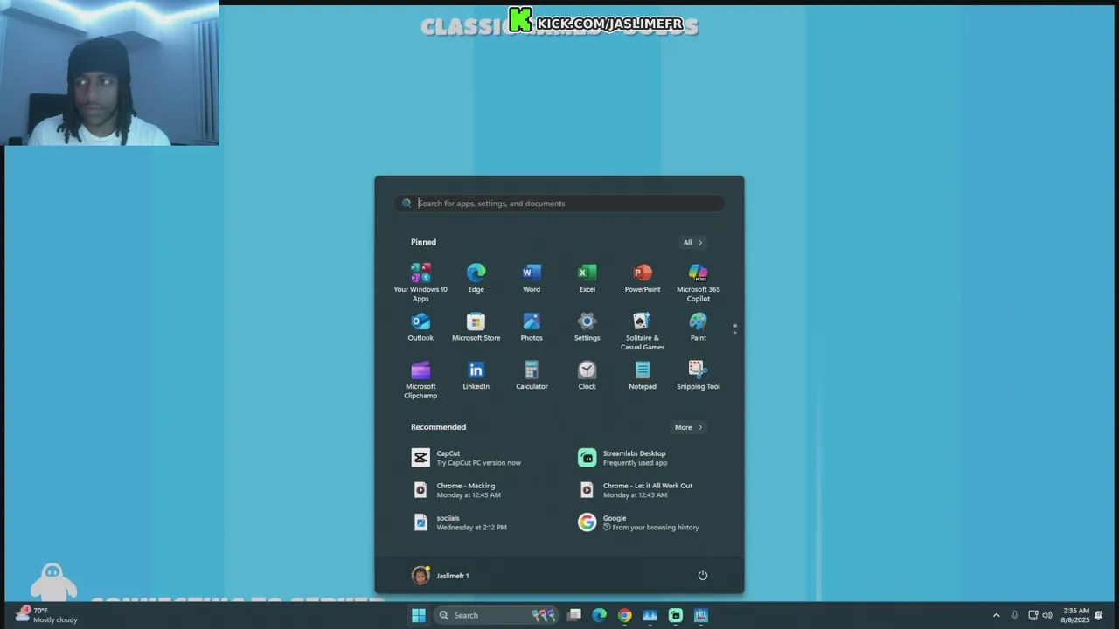Open Your Windows 10 Apps pinned tile
Screen dimensions: 1119x629
[x=420, y=282]
